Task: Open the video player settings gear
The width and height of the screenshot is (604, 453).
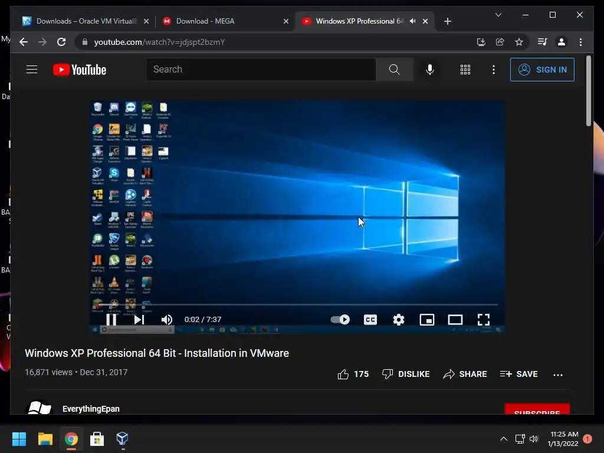Action: [x=399, y=319]
